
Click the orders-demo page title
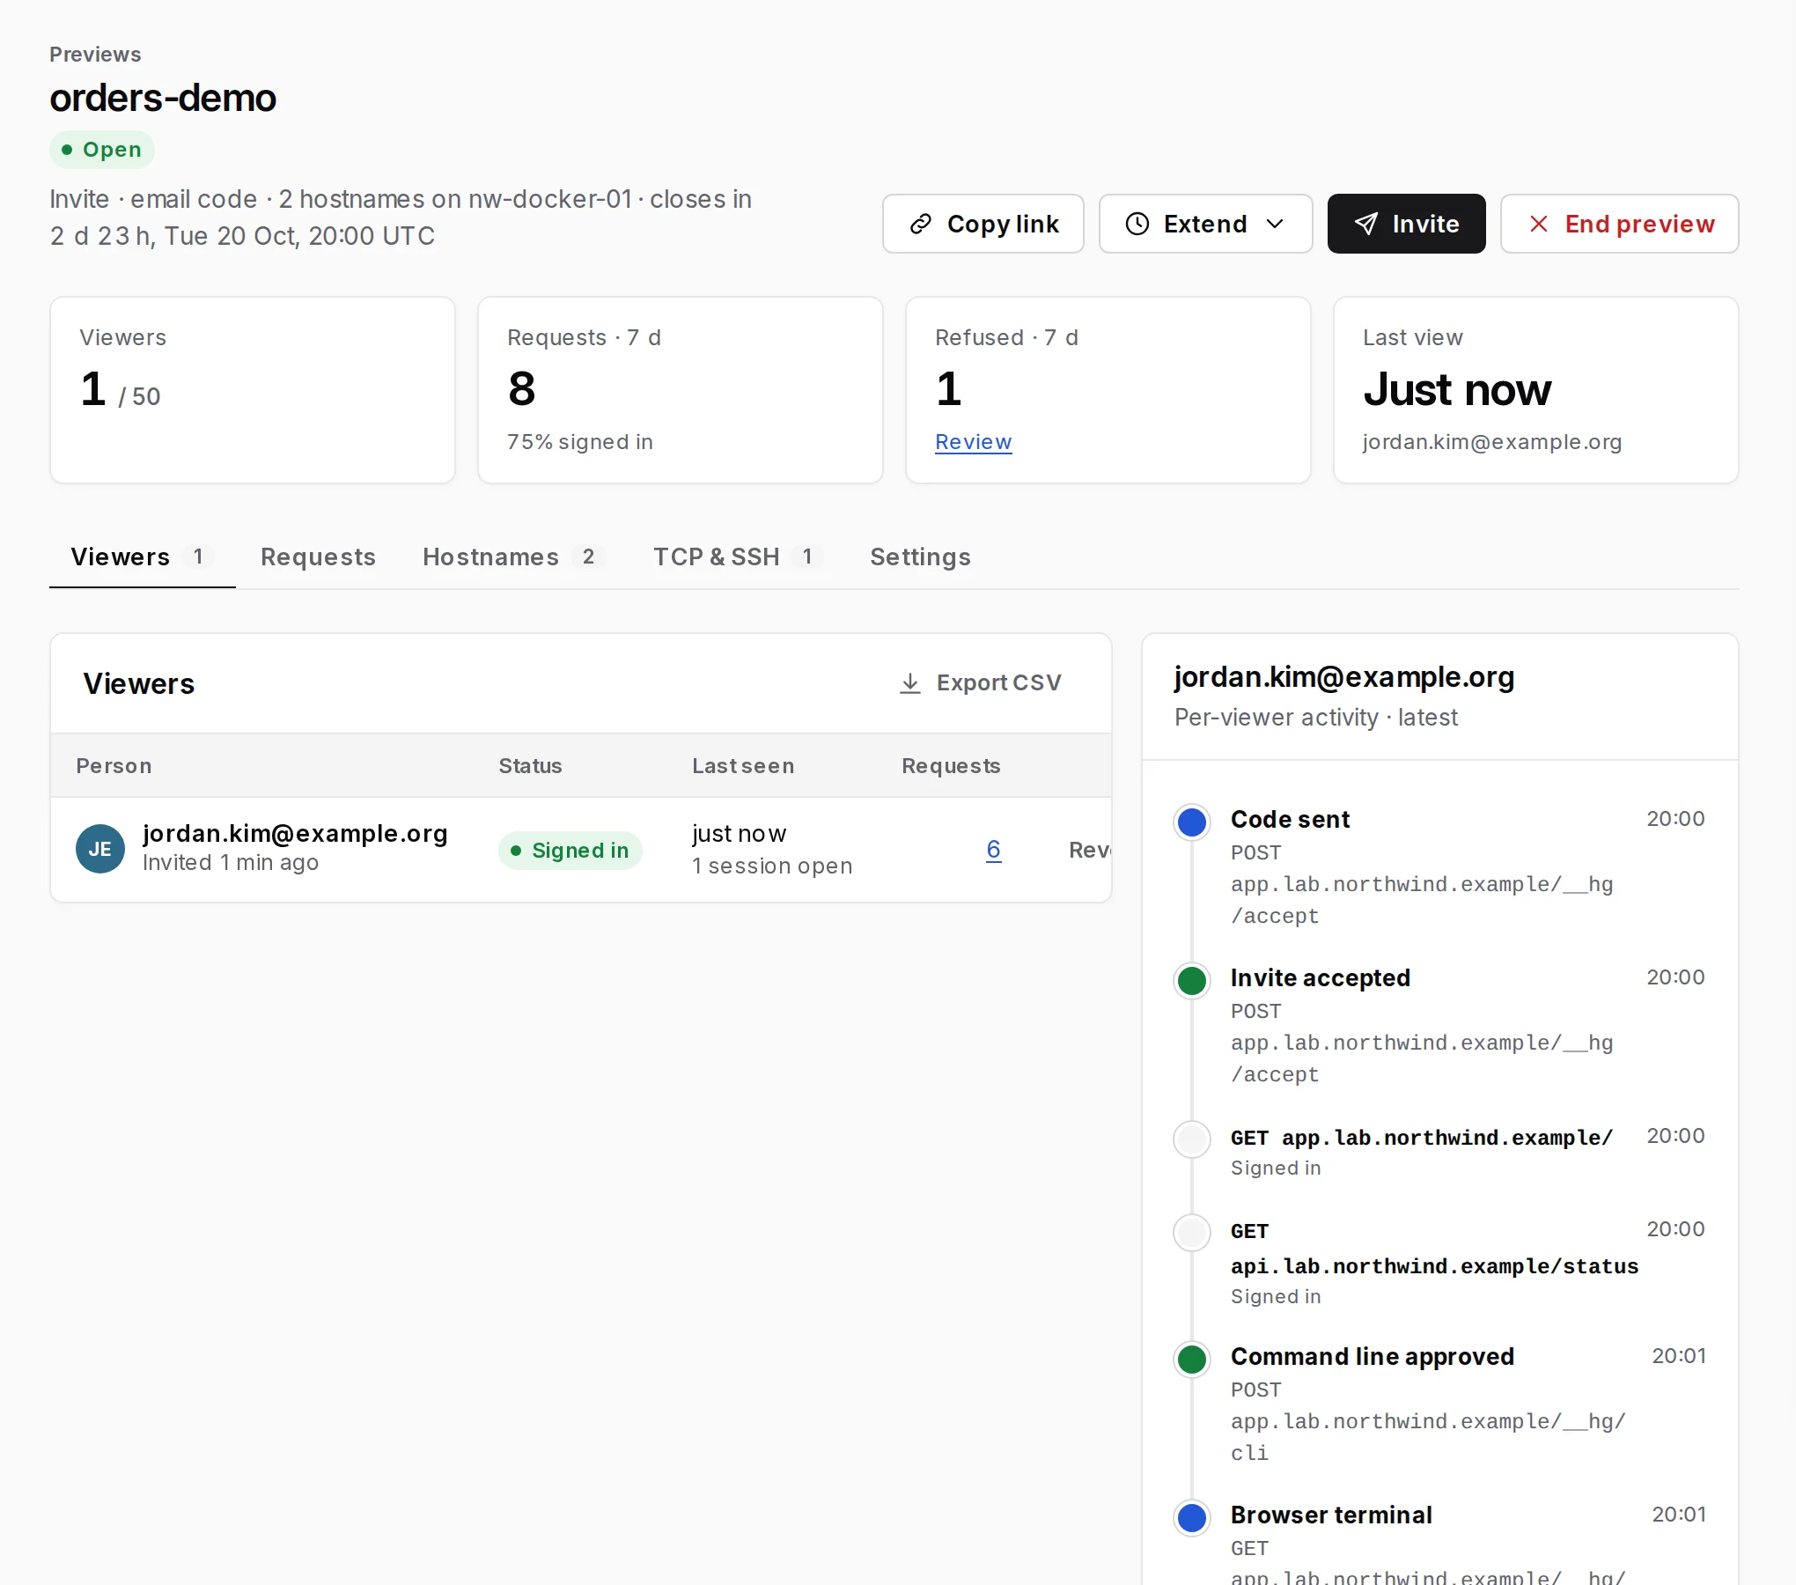point(163,98)
